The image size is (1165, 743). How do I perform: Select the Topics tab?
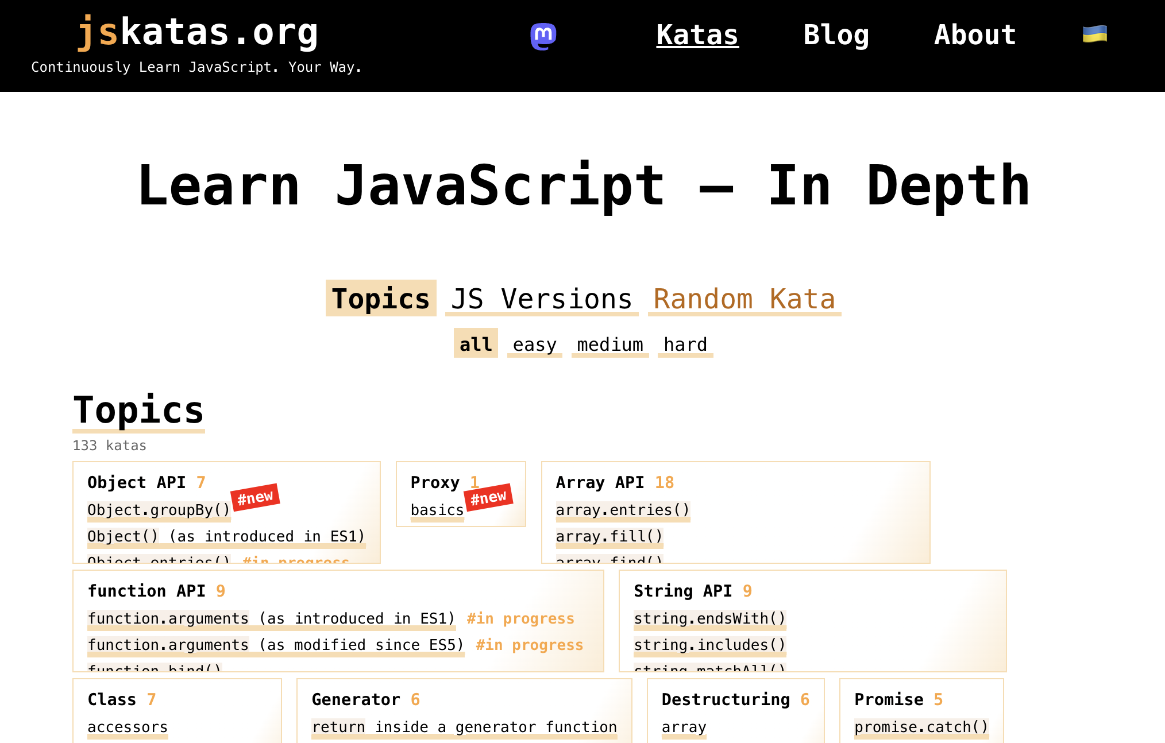click(381, 299)
